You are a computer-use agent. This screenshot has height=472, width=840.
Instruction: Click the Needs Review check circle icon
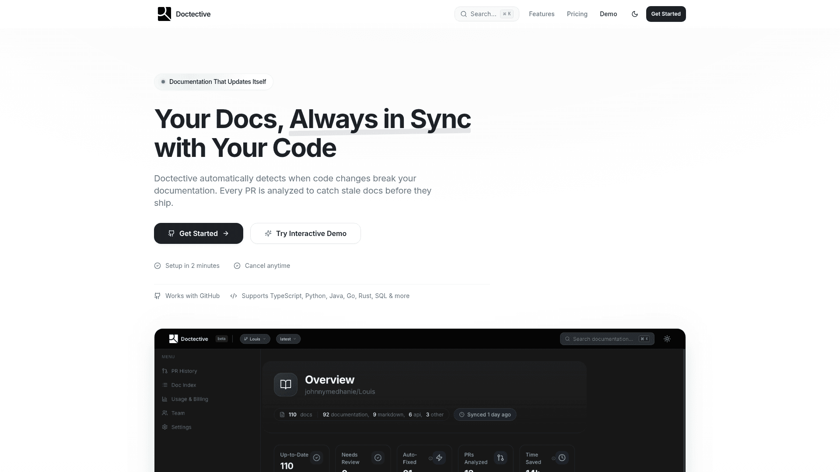coord(378,458)
